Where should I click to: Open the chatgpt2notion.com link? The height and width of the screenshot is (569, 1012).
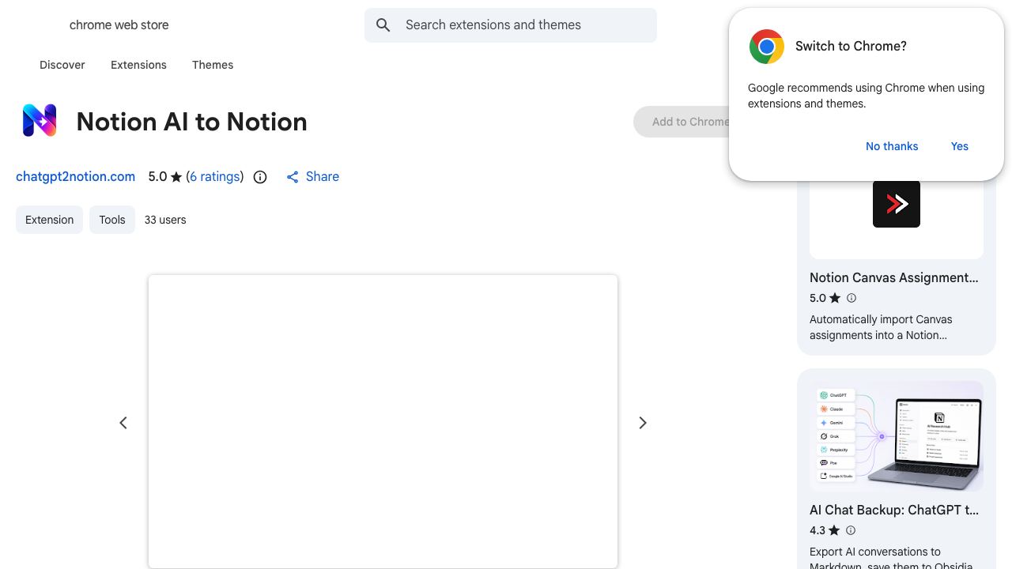coord(75,177)
